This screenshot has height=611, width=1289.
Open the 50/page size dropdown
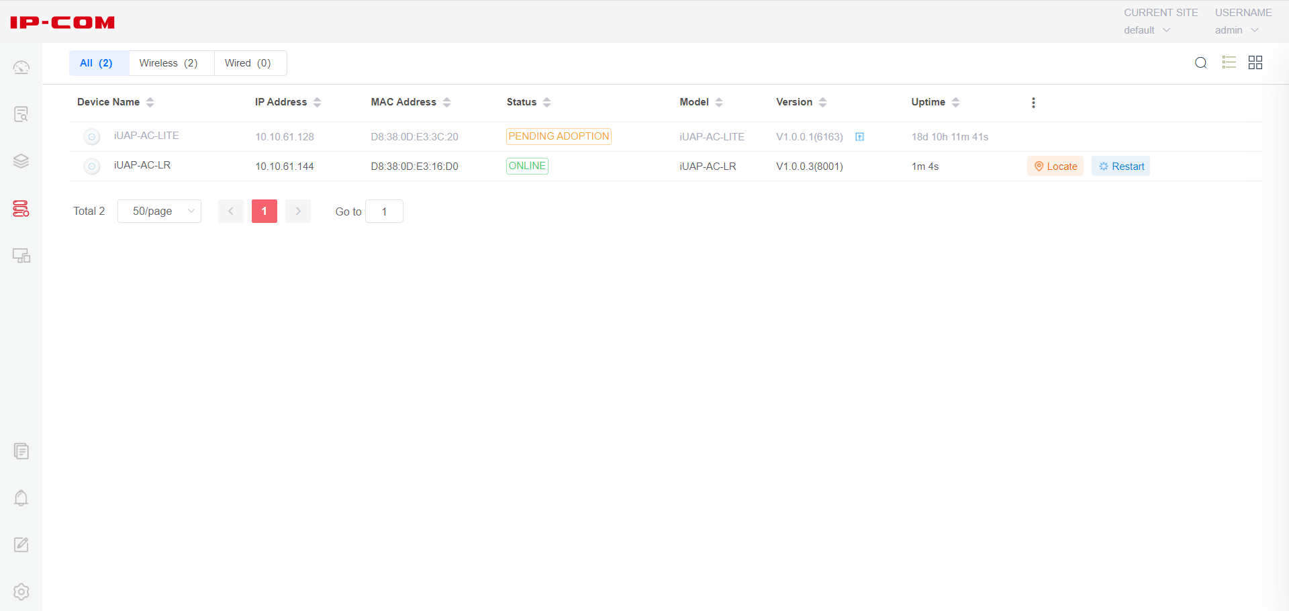pos(159,211)
